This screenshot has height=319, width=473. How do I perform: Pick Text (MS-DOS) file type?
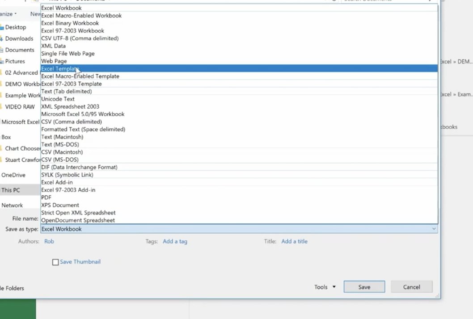coord(239,144)
